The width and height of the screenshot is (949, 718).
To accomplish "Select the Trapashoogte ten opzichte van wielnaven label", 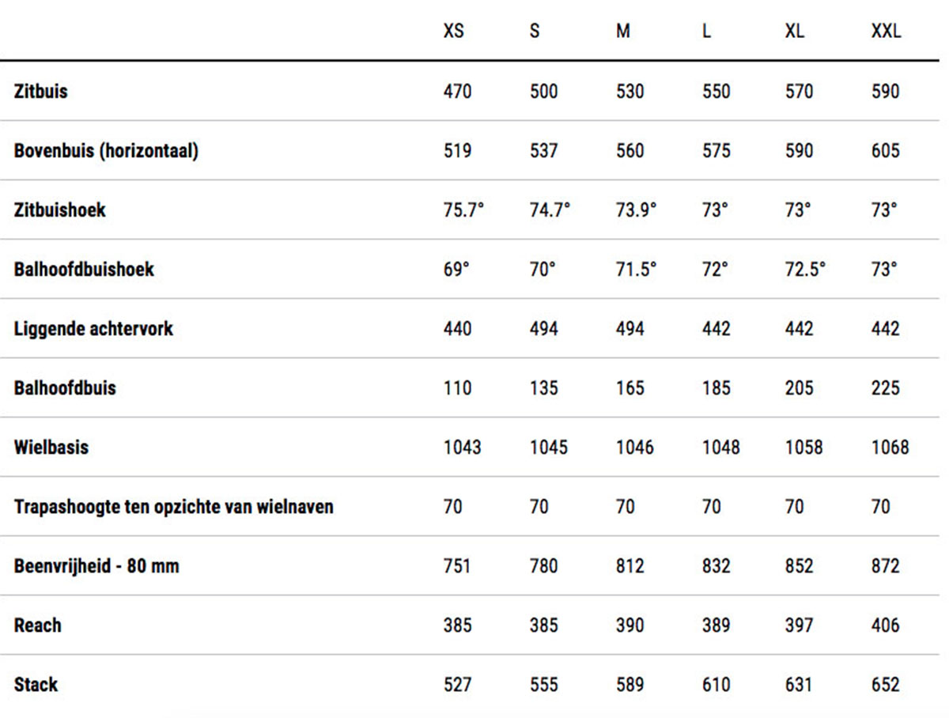I will [174, 506].
